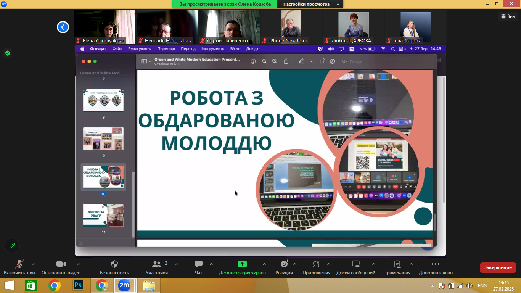
Task: Click the green pencil annotate icon
Action: [12, 246]
